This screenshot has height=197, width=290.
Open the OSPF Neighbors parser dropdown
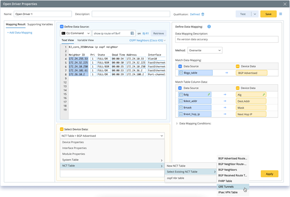click(147, 40)
